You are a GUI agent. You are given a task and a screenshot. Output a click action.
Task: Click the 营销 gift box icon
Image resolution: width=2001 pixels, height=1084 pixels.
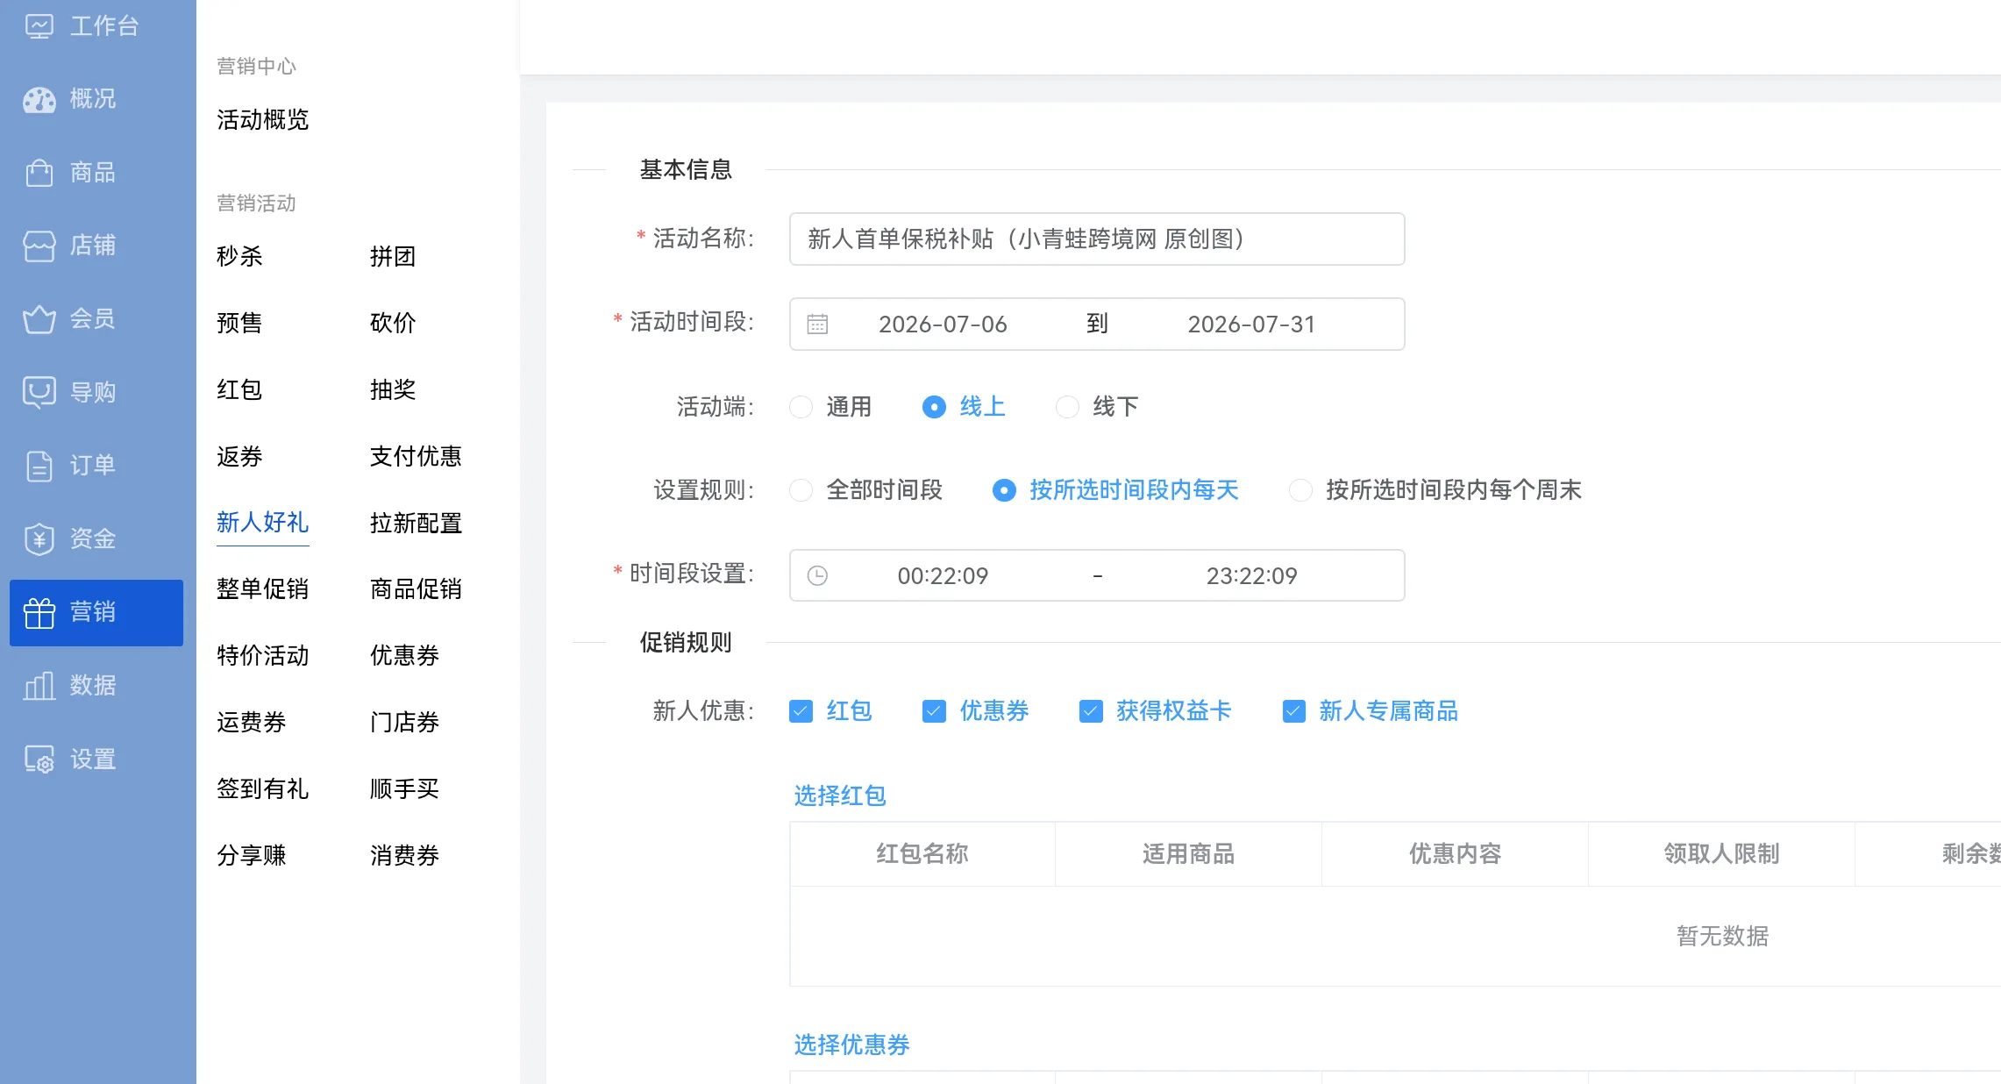(39, 612)
